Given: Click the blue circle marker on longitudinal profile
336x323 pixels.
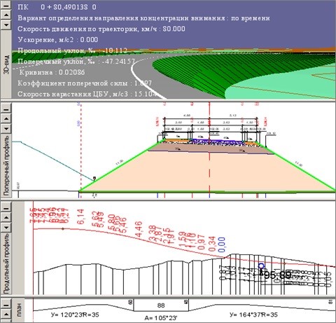Looking at the screenshot, I should click(x=261, y=266).
